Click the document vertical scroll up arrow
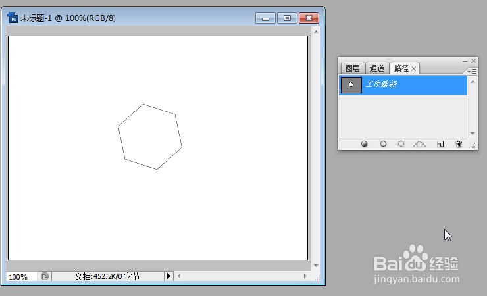The height and width of the screenshot is (296, 487). [x=316, y=32]
